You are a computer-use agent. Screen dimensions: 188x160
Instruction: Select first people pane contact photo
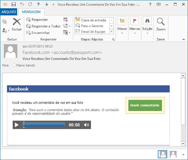pos(162,154)
